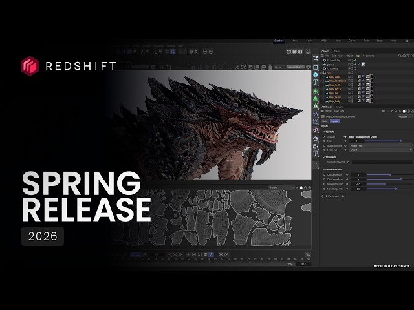Adjust the New Range Min slider
414x310 pixels.
pos(389,184)
